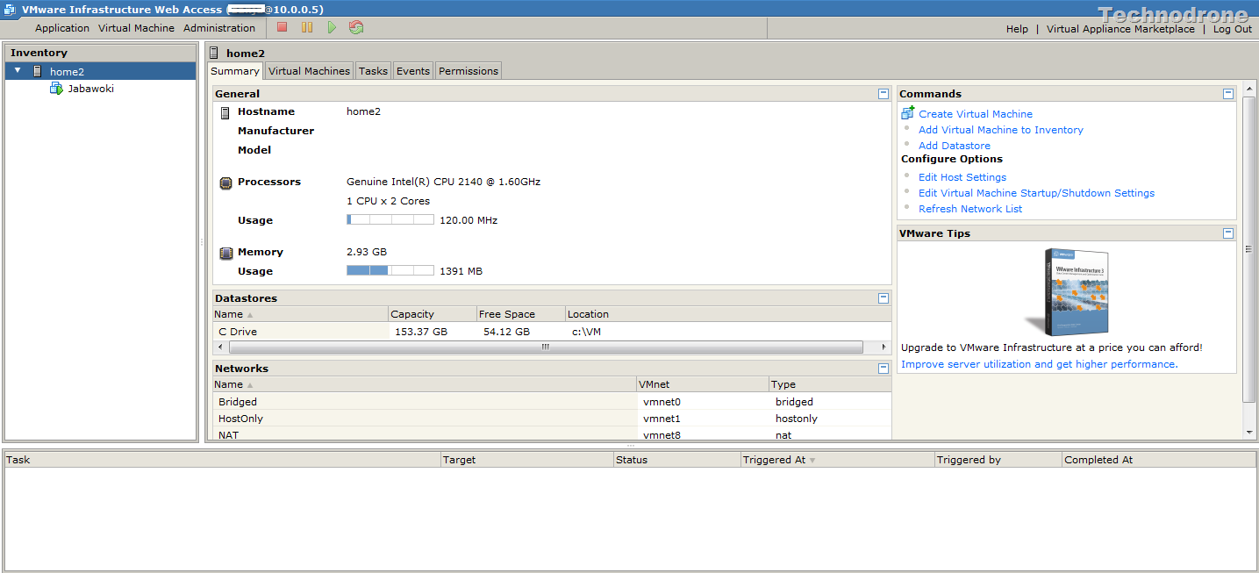Collapse the Networks panel

(883, 368)
